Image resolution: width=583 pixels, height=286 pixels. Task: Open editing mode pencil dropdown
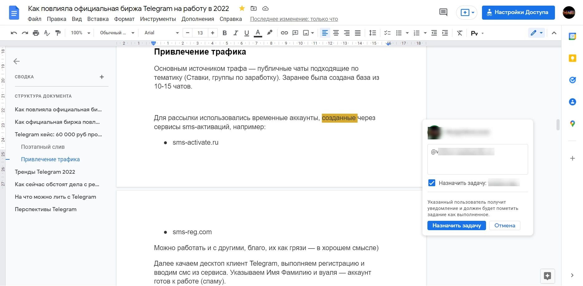[x=537, y=33]
